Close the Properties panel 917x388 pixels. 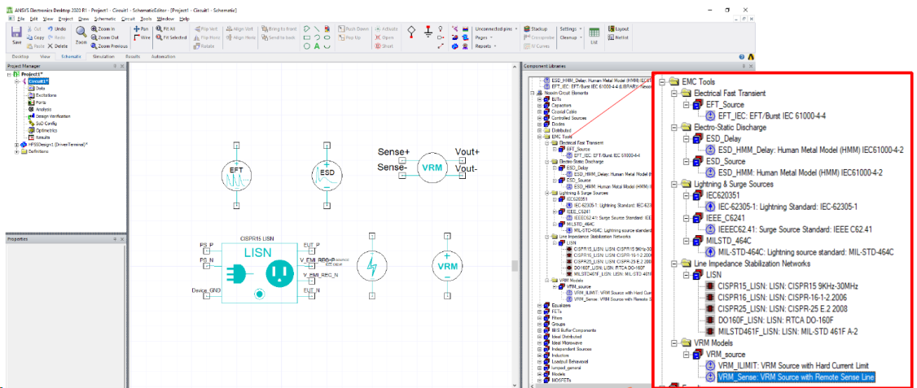tap(121, 240)
